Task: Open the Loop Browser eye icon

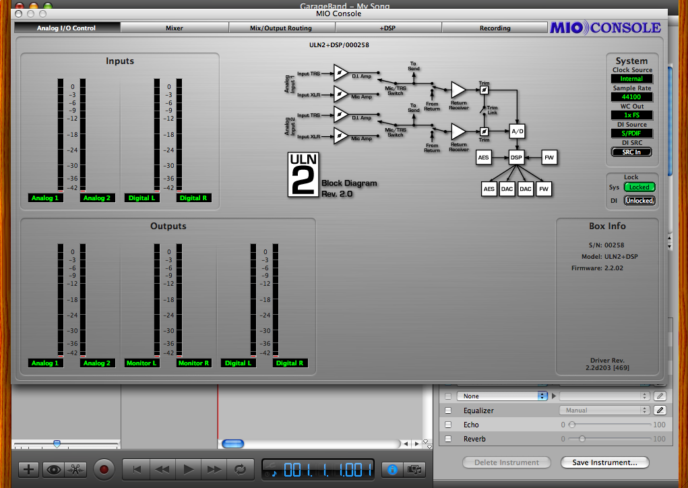Action: point(53,469)
